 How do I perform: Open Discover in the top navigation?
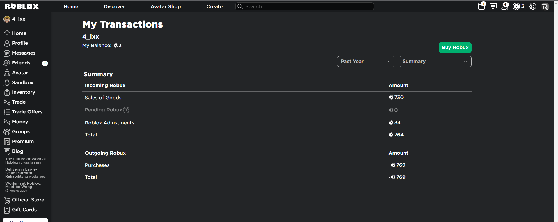click(114, 6)
